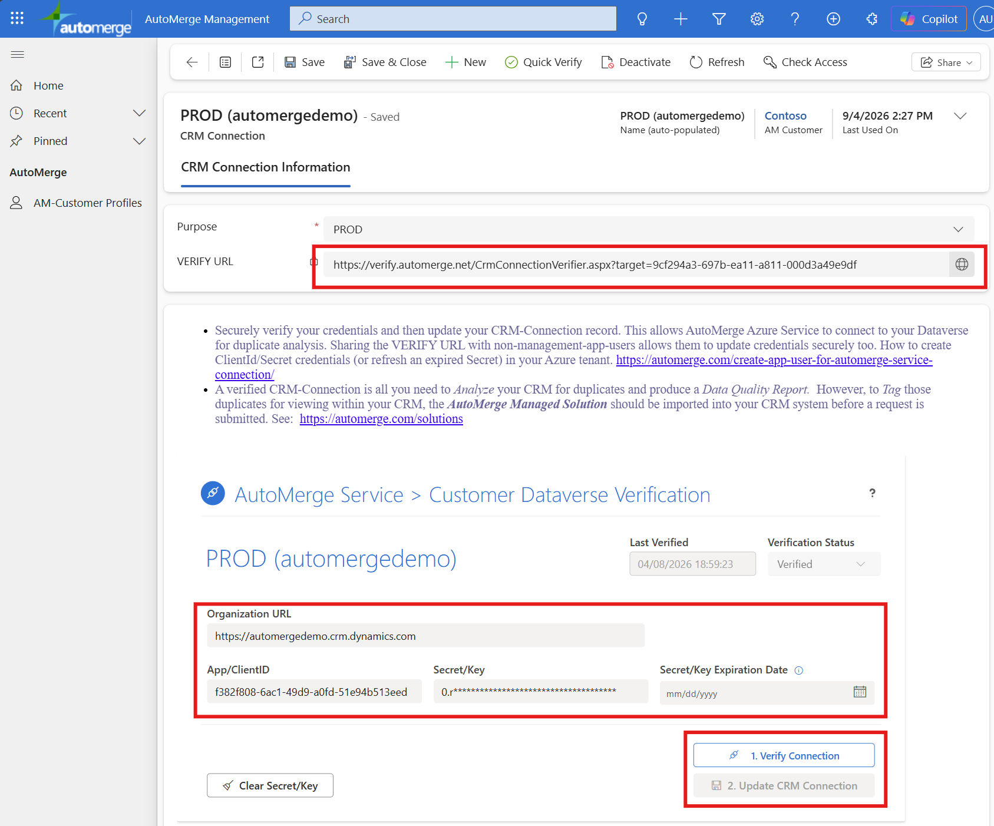Viewport: 994px width, 826px height.
Task: Toggle the hamburger site map menu
Action: pos(18,54)
